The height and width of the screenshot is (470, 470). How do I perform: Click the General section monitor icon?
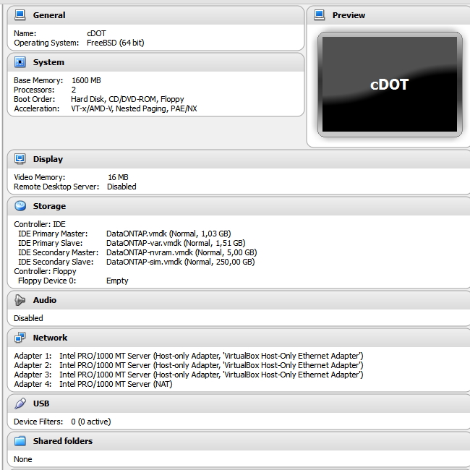coord(20,15)
